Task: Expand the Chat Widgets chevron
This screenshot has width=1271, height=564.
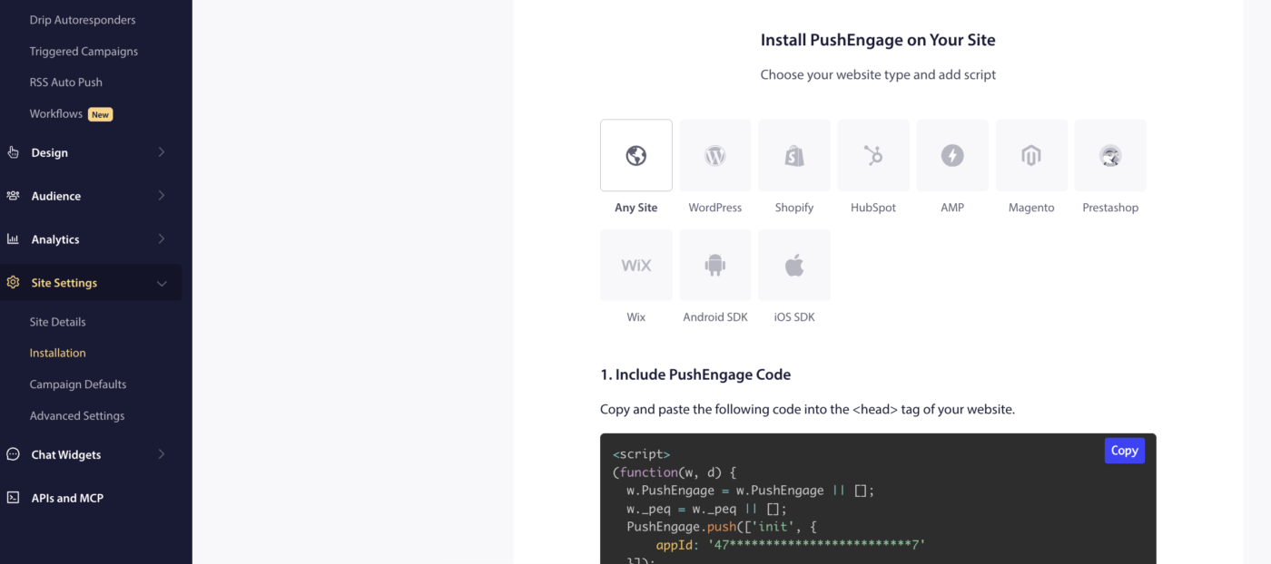Action: [x=162, y=454]
